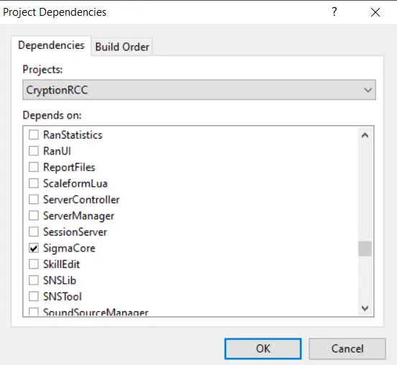Enable the SkillEdit checkbox
Viewport: 397px width, 365px height.
coord(34,264)
